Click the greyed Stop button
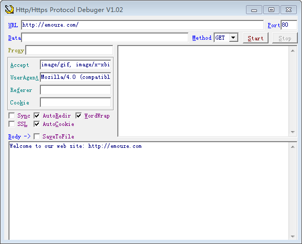The width and height of the screenshot is (302, 244). pos(285,38)
